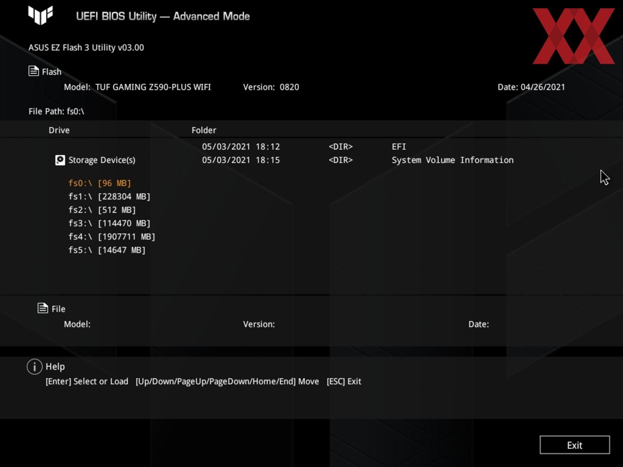Click the Folder column header

204,130
